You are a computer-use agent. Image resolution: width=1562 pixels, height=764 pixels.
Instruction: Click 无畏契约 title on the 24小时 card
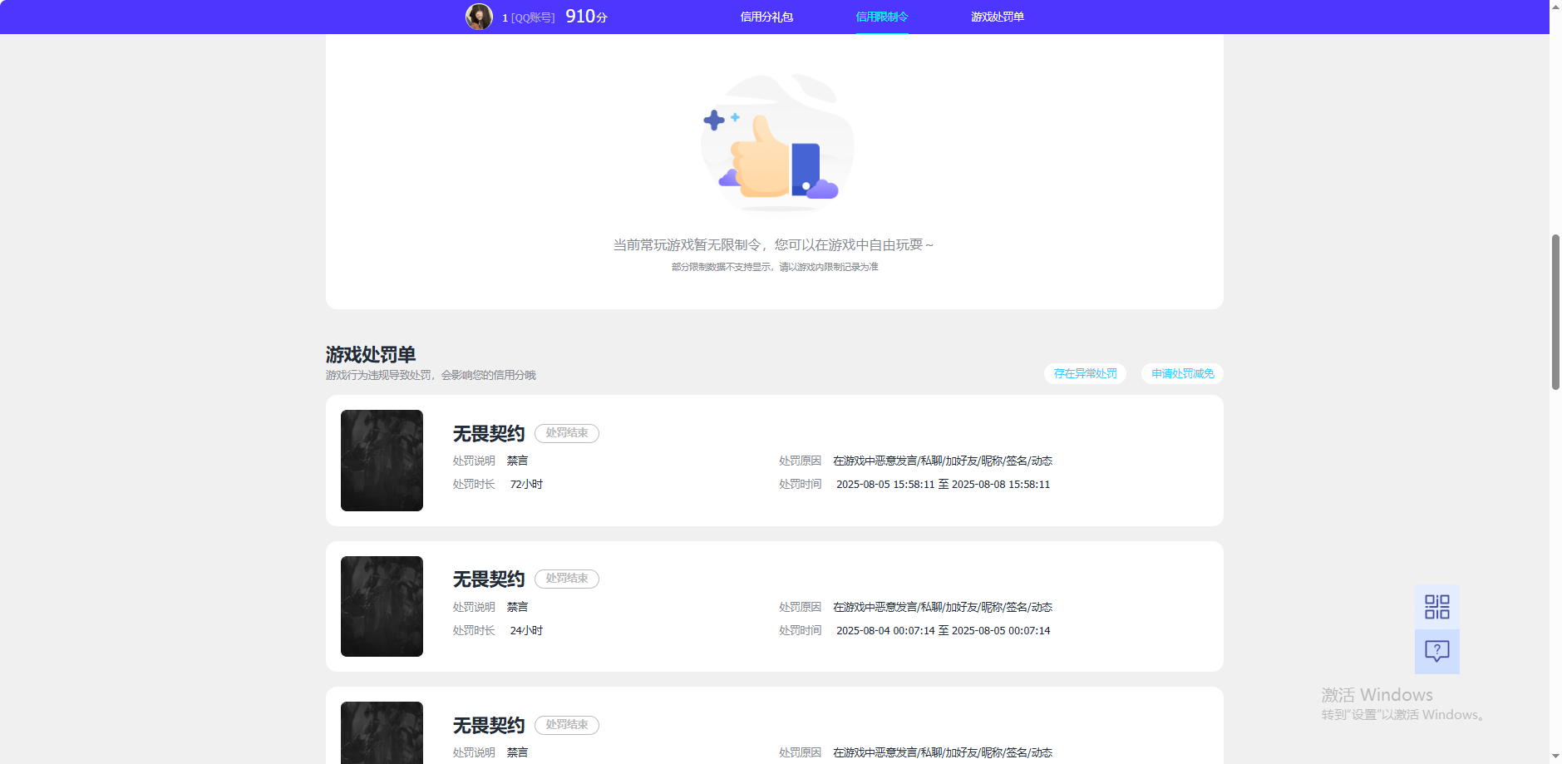click(489, 579)
